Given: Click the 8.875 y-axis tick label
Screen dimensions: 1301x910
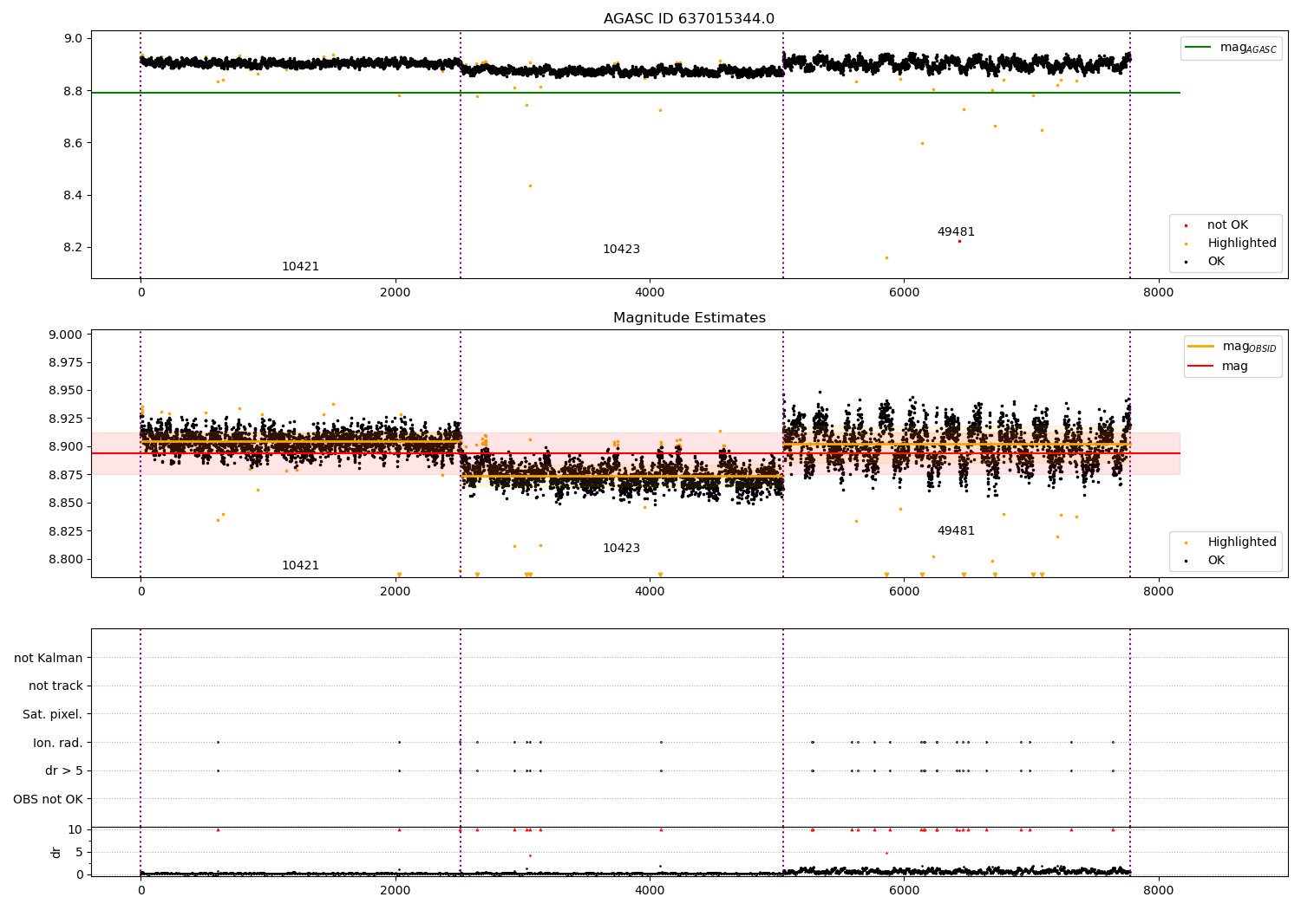Looking at the screenshot, I should [66, 475].
